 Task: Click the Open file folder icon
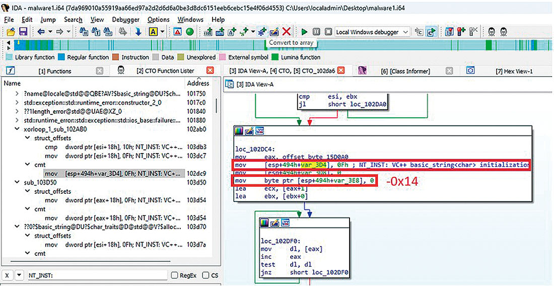pos(10,32)
